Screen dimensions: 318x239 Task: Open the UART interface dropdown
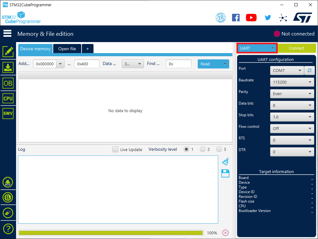pyautogui.click(x=257, y=48)
